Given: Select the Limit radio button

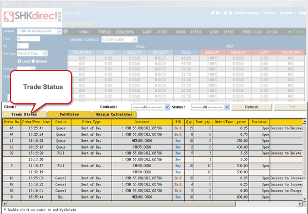Looking at the screenshot, I should 19,61.
